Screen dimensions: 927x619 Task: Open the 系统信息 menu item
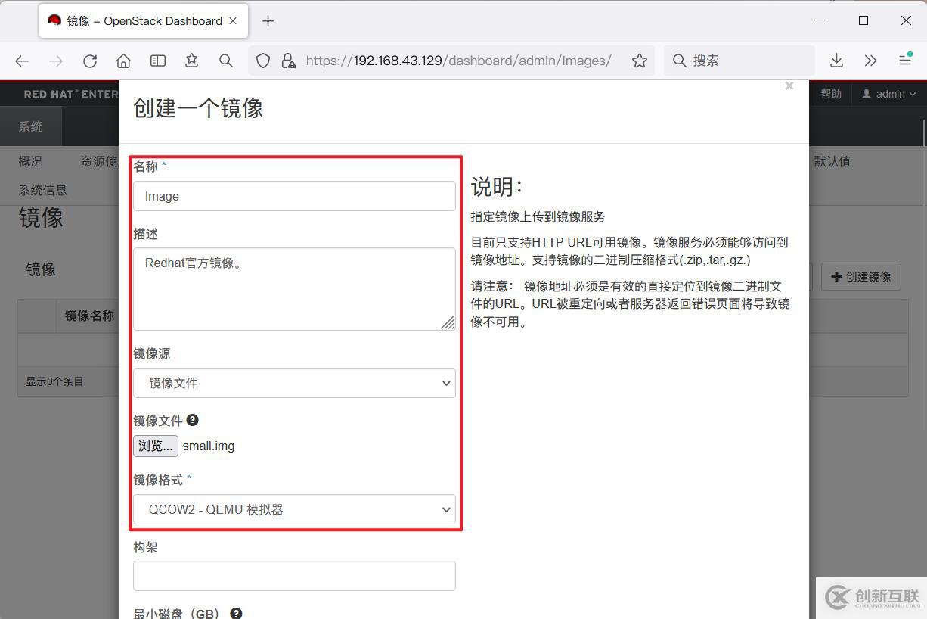tap(43, 190)
